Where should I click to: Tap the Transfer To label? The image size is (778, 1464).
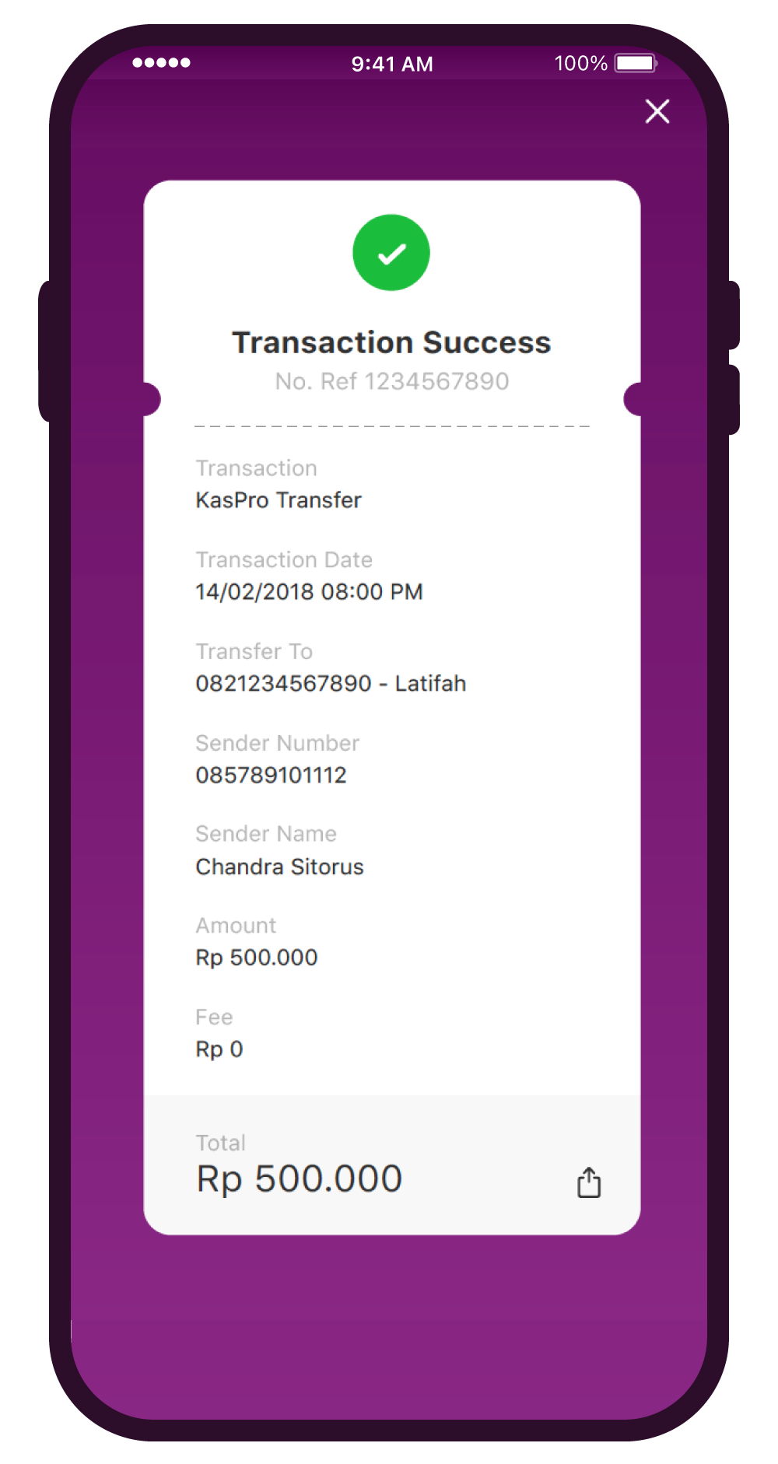tap(254, 651)
